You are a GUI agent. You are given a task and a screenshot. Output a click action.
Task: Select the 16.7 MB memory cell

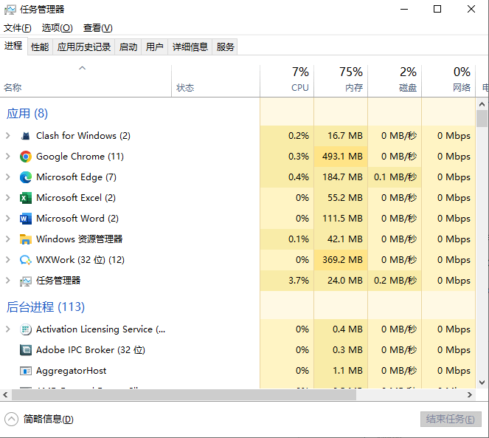(341, 136)
